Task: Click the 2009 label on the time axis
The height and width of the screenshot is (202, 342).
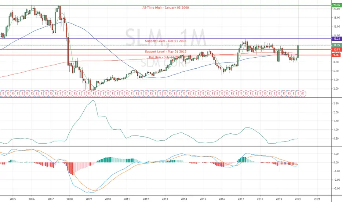Action: [x=89, y=199]
